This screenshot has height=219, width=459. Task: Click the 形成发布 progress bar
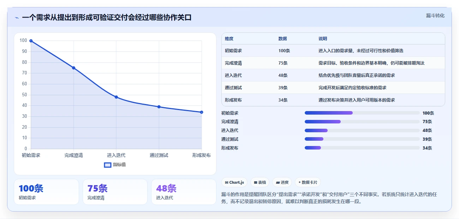point(362,148)
